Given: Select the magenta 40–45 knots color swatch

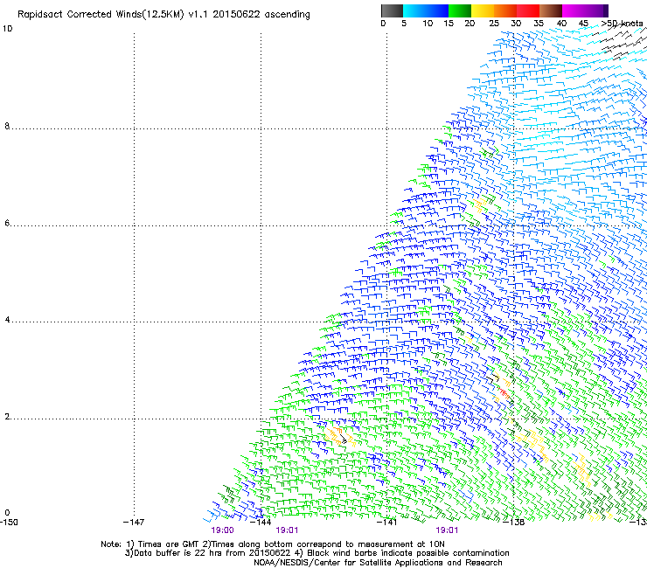Looking at the screenshot, I should (574, 10).
